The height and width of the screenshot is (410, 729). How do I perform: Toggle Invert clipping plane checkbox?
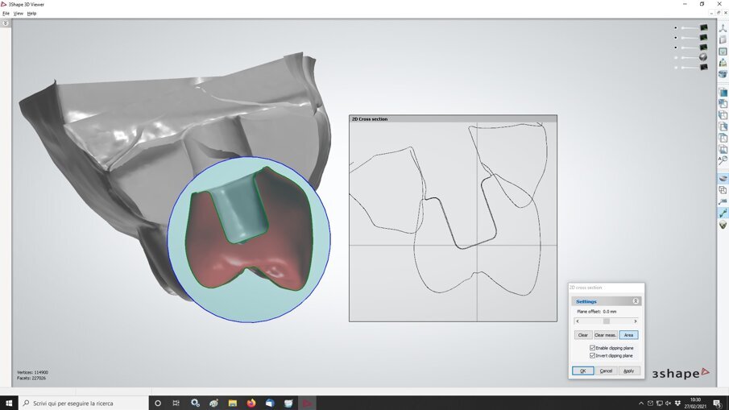[x=592, y=355]
